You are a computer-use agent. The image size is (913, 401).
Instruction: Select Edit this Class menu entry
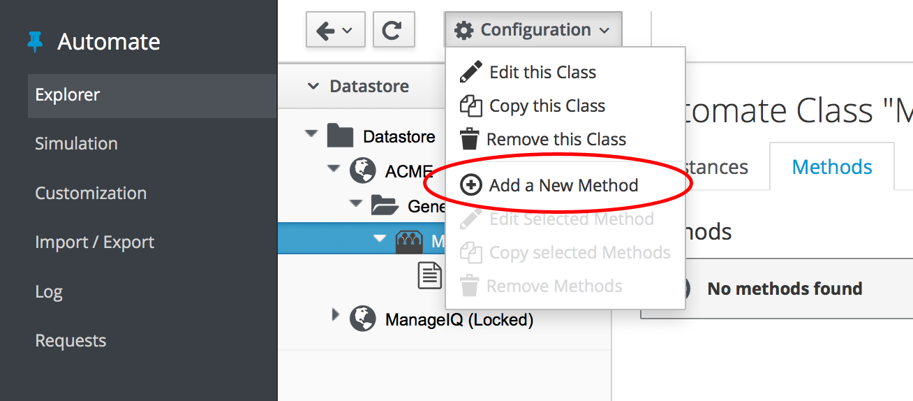(542, 72)
